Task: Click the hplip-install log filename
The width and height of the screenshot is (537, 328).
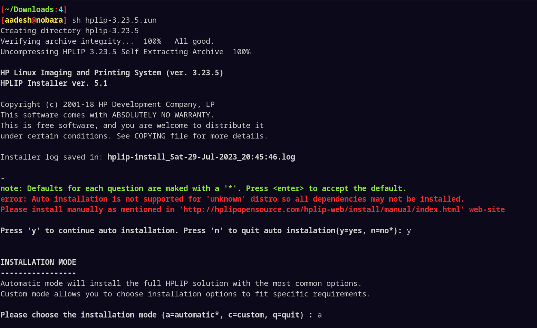Action: (201, 157)
